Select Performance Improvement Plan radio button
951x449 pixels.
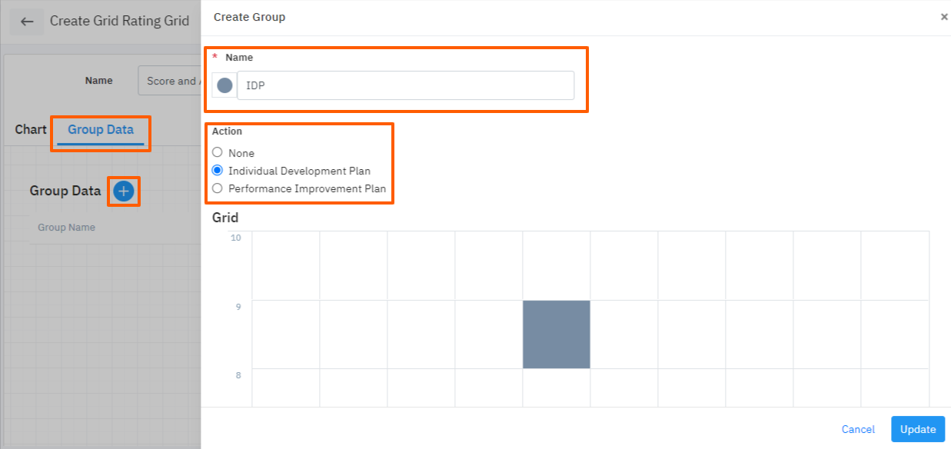pyautogui.click(x=218, y=188)
